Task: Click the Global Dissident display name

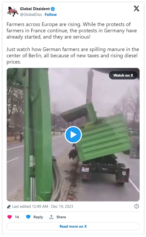Action: (x=35, y=9)
